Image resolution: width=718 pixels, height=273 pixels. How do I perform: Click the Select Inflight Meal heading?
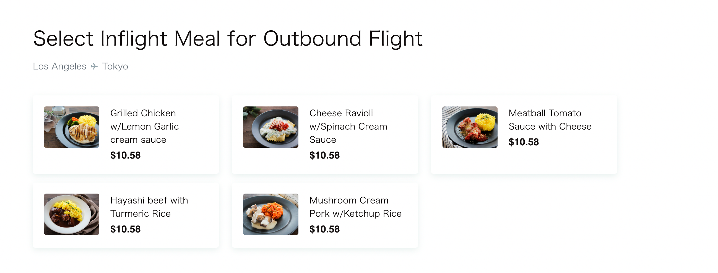pyautogui.click(x=227, y=38)
